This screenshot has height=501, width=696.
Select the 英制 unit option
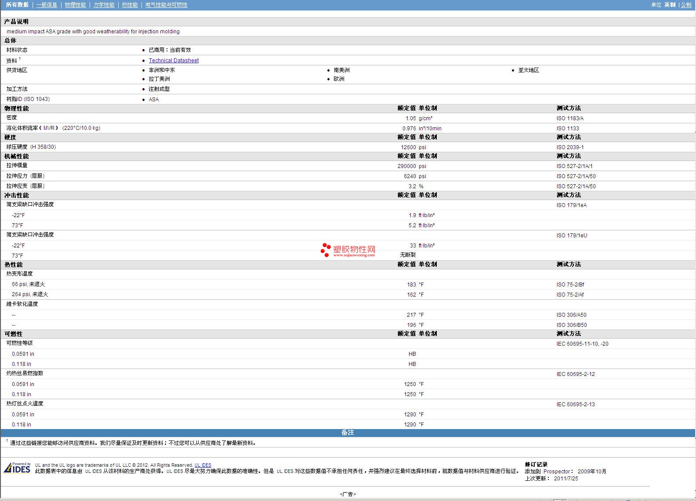coord(670,5)
